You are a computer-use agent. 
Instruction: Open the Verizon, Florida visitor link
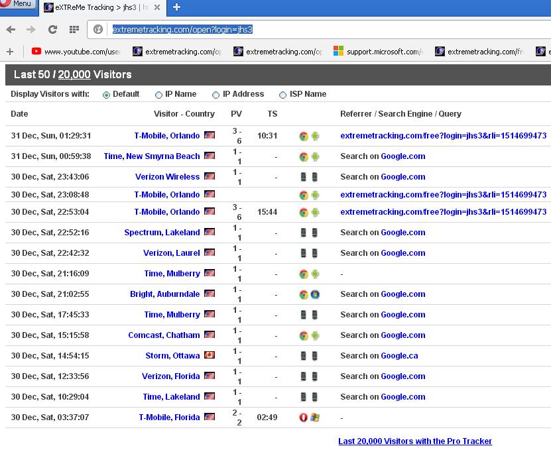pos(171,376)
